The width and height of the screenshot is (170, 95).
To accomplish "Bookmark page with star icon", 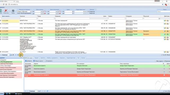I will point(163,4).
